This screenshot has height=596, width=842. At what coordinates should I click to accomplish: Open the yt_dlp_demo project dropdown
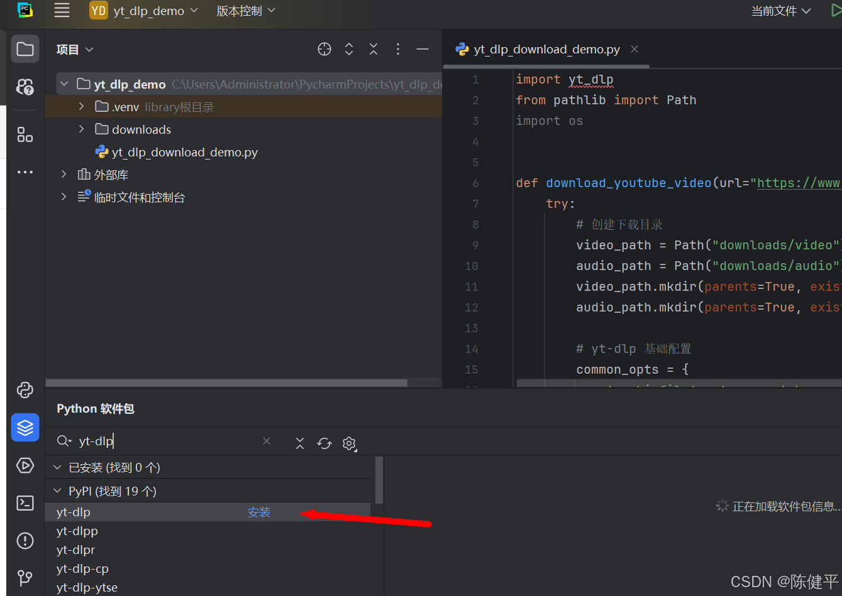point(144,11)
